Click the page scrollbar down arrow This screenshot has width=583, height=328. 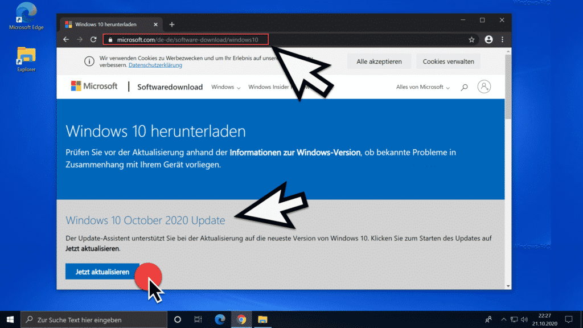click(508, 286)
